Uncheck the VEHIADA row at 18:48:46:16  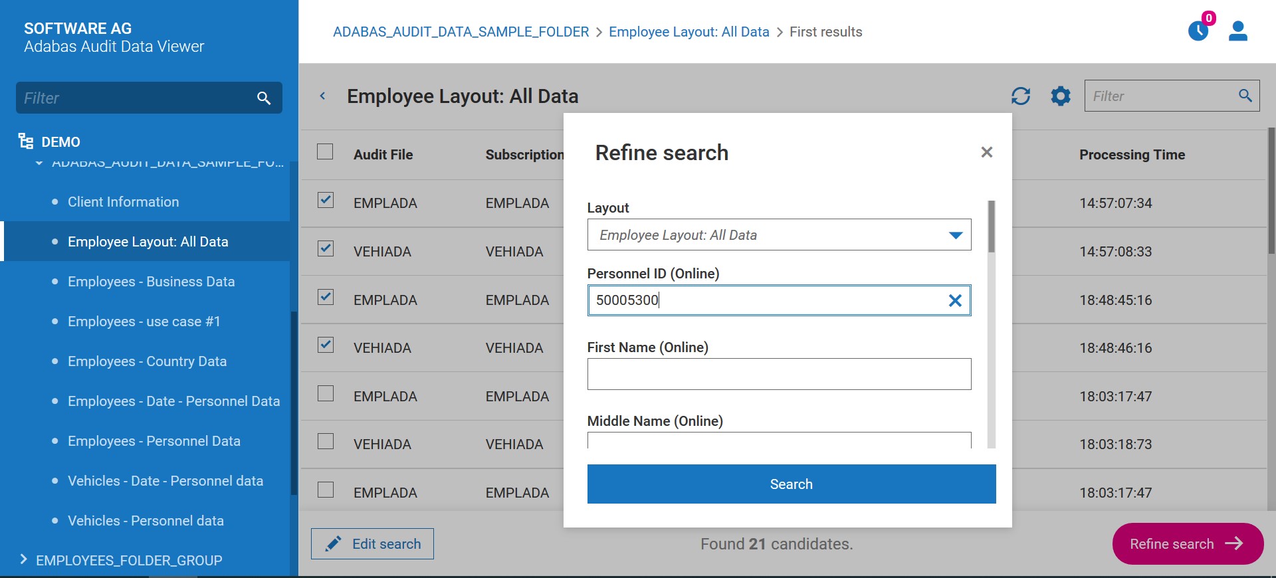pyautogui.click(x=325, y=345)
